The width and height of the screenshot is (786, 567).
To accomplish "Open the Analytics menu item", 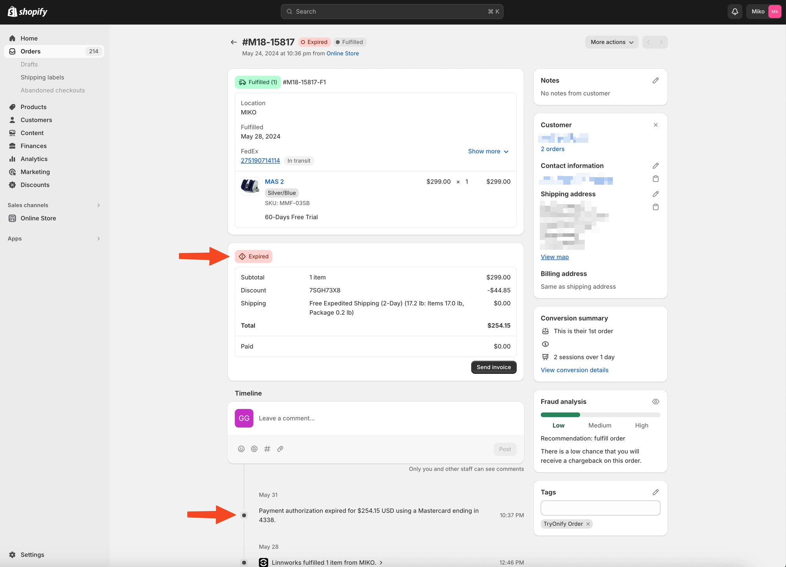I will [x=34, y=159].
